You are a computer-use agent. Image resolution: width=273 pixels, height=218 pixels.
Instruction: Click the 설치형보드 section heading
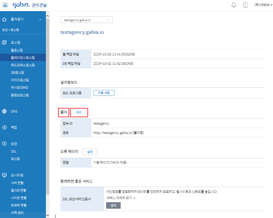click(69, 82)
